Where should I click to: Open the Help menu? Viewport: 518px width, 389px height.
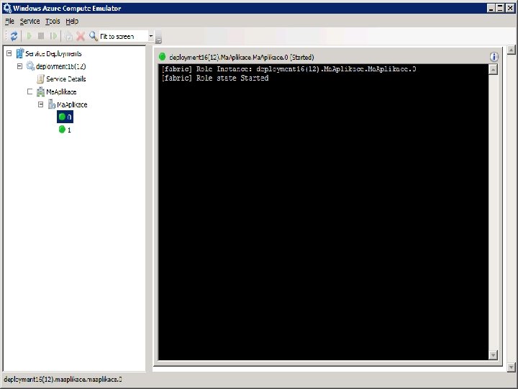pos(72,21)
